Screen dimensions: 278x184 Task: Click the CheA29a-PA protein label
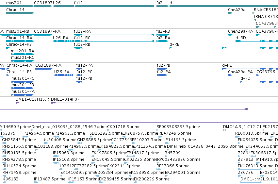coord(240,72)
